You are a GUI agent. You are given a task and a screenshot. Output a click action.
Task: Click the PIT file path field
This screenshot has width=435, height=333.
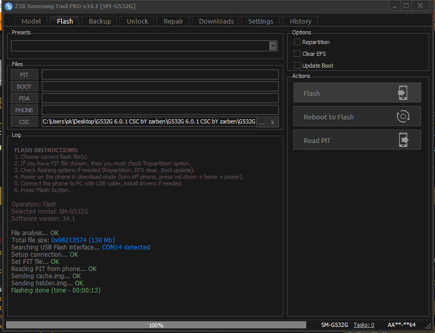tap(160, 75)
